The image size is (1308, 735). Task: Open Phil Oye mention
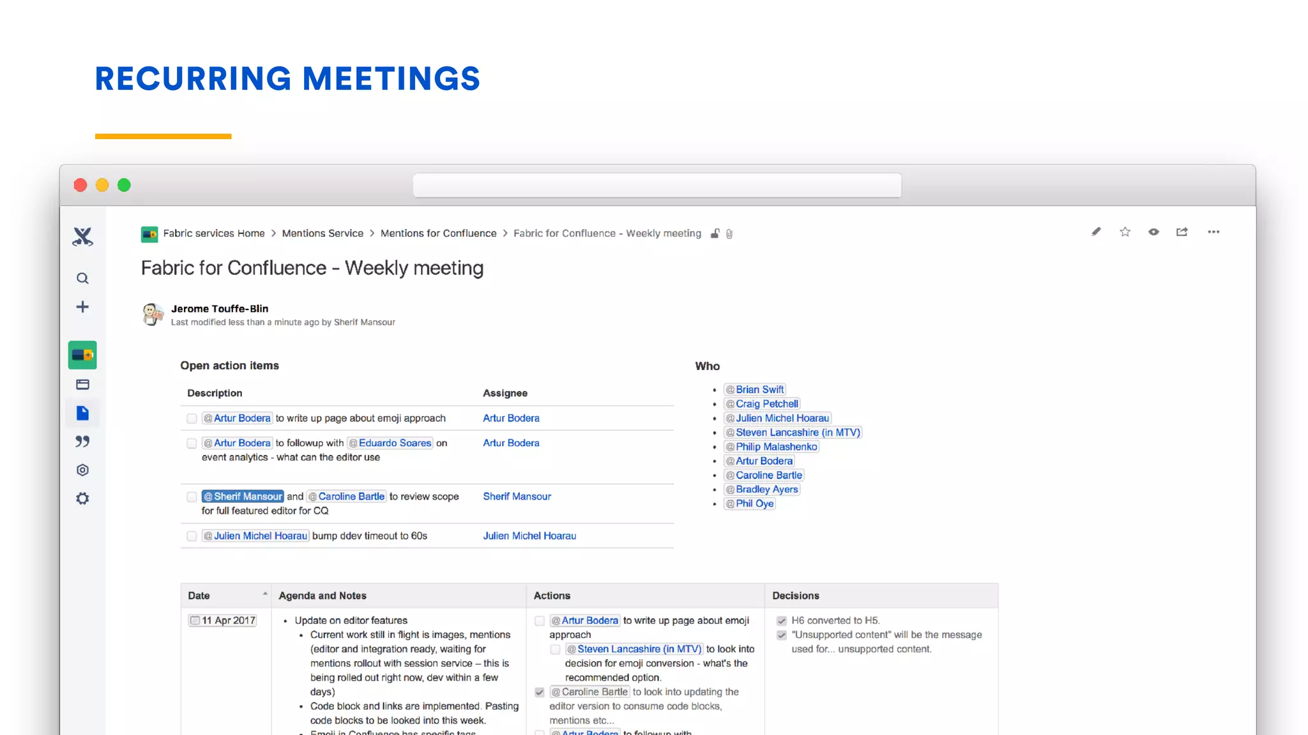(749, 503)
